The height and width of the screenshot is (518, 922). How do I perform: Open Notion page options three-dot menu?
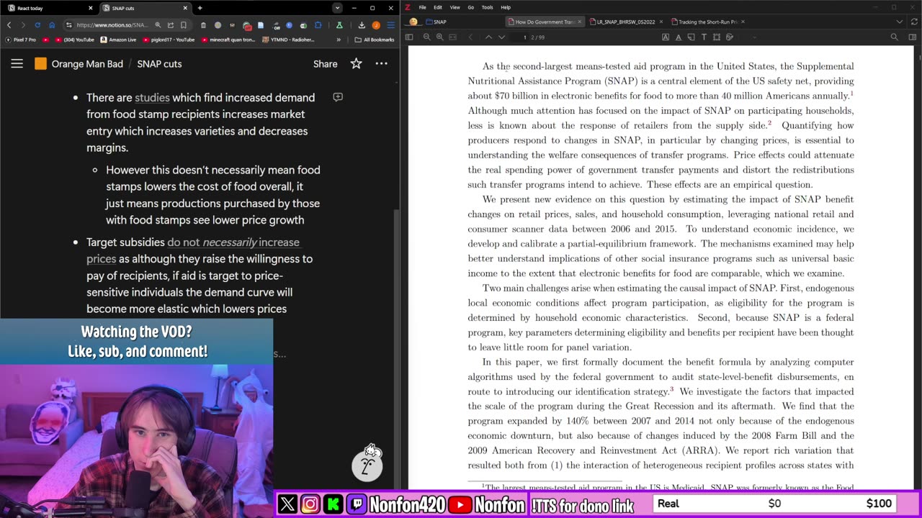[x=381, y=63]
